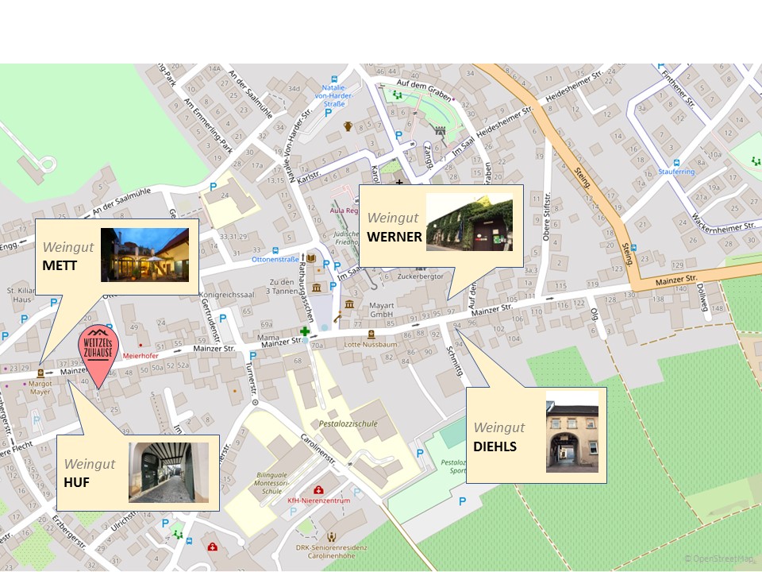Viewport: 762px width, 572px height.
Task: Click the KfH-Nierenzentrum label
Action: [x=319, y=500]
